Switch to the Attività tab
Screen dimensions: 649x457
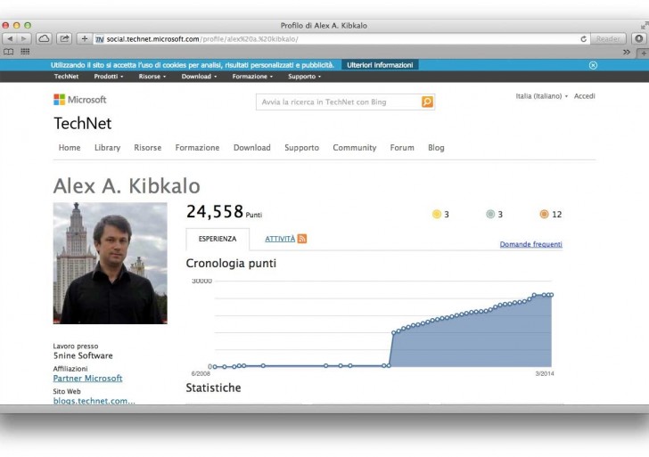[x=280, y=239]
